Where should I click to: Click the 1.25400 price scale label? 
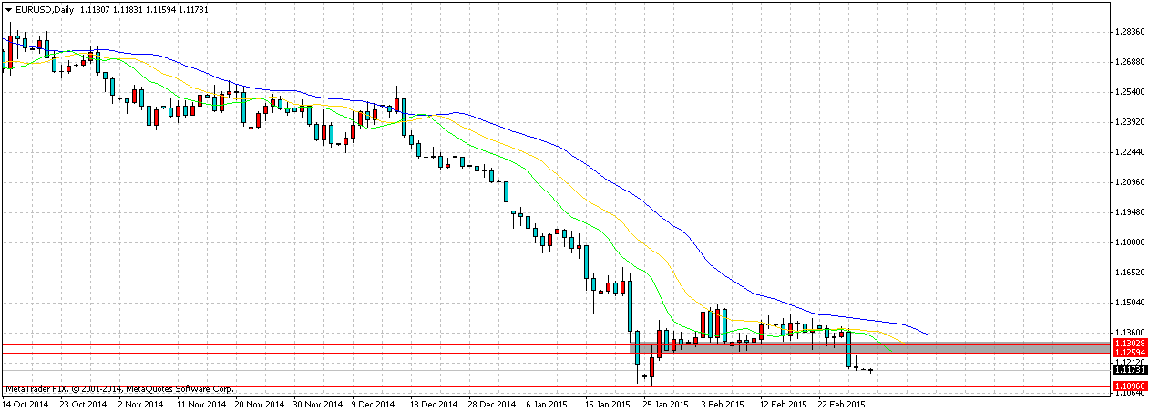(x=1129, y=92)
